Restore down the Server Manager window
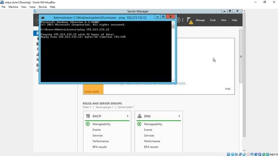The width and height of the screenshot is (278, 156). point(230,11)
